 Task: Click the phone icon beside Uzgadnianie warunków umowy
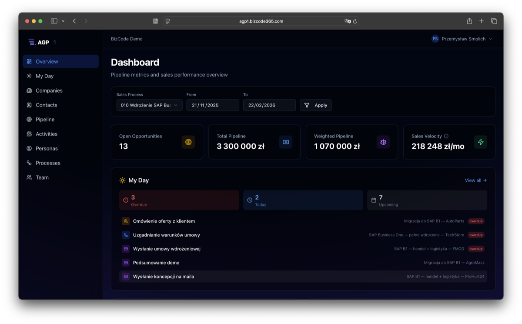(125, 235)
